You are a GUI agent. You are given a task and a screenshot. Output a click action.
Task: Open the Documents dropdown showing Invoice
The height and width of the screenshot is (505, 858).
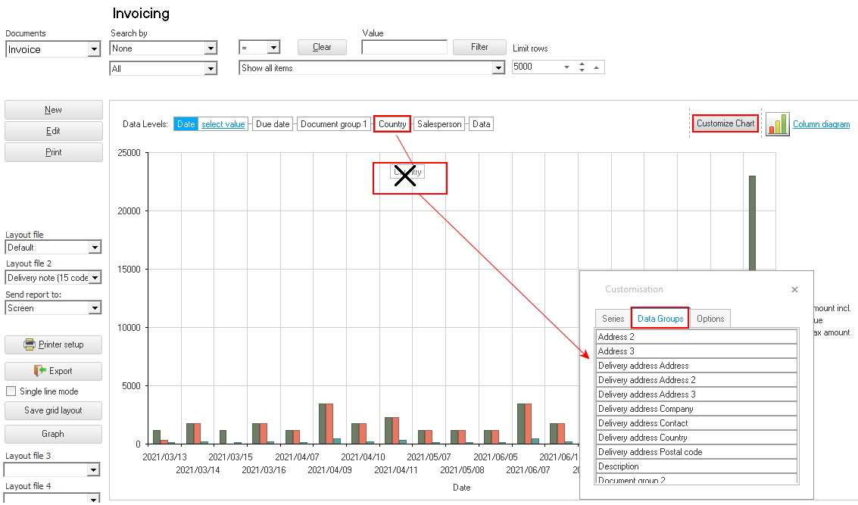94,50
